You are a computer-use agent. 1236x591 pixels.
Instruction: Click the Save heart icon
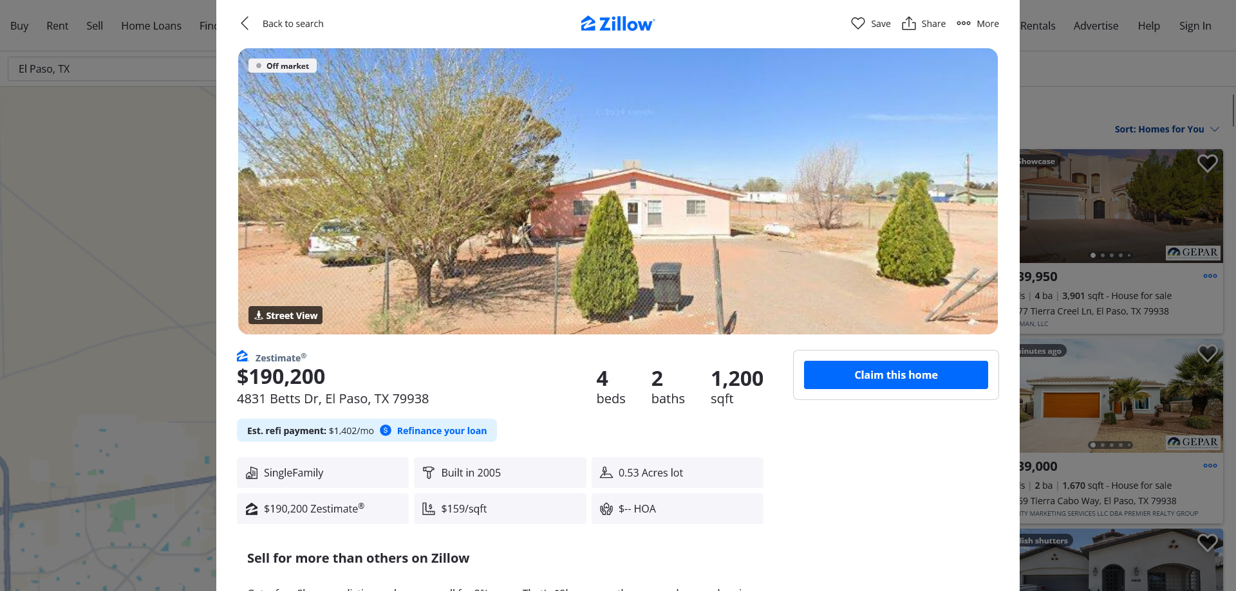857,24
